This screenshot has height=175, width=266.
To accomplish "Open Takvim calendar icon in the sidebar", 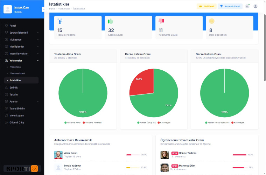I will tap(6, 94).
